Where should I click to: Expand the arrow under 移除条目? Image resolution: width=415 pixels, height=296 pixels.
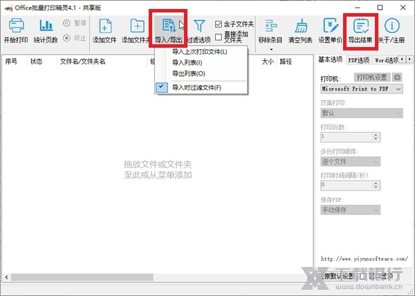[x=270, y=50]
